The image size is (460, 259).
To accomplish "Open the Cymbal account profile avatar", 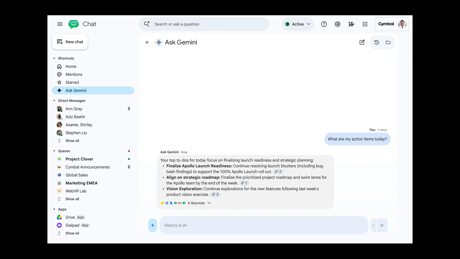I will click(x=402, y=24).
